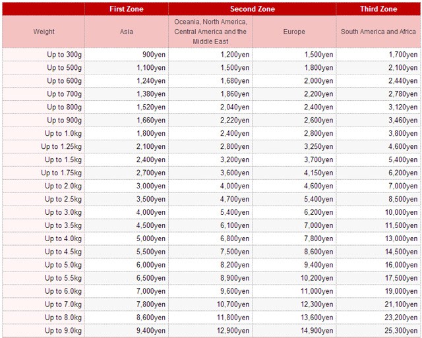Select the 25,300yen price for 9.0kg
This screenshot has height=338, width=422.
[x=402, y=331]
